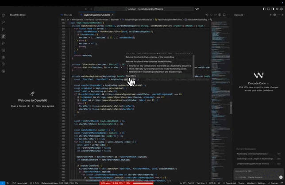The height and width of the screenshot is (185, 285).
Task: Click the notifications bell in status bar
Action: tap(281, 183)
